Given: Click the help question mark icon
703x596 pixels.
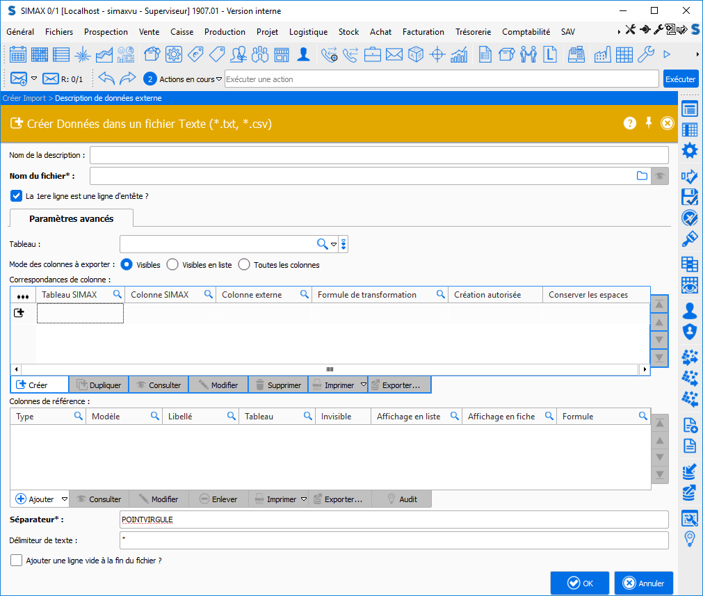Looking at the screenshot, I should (630, 123).
